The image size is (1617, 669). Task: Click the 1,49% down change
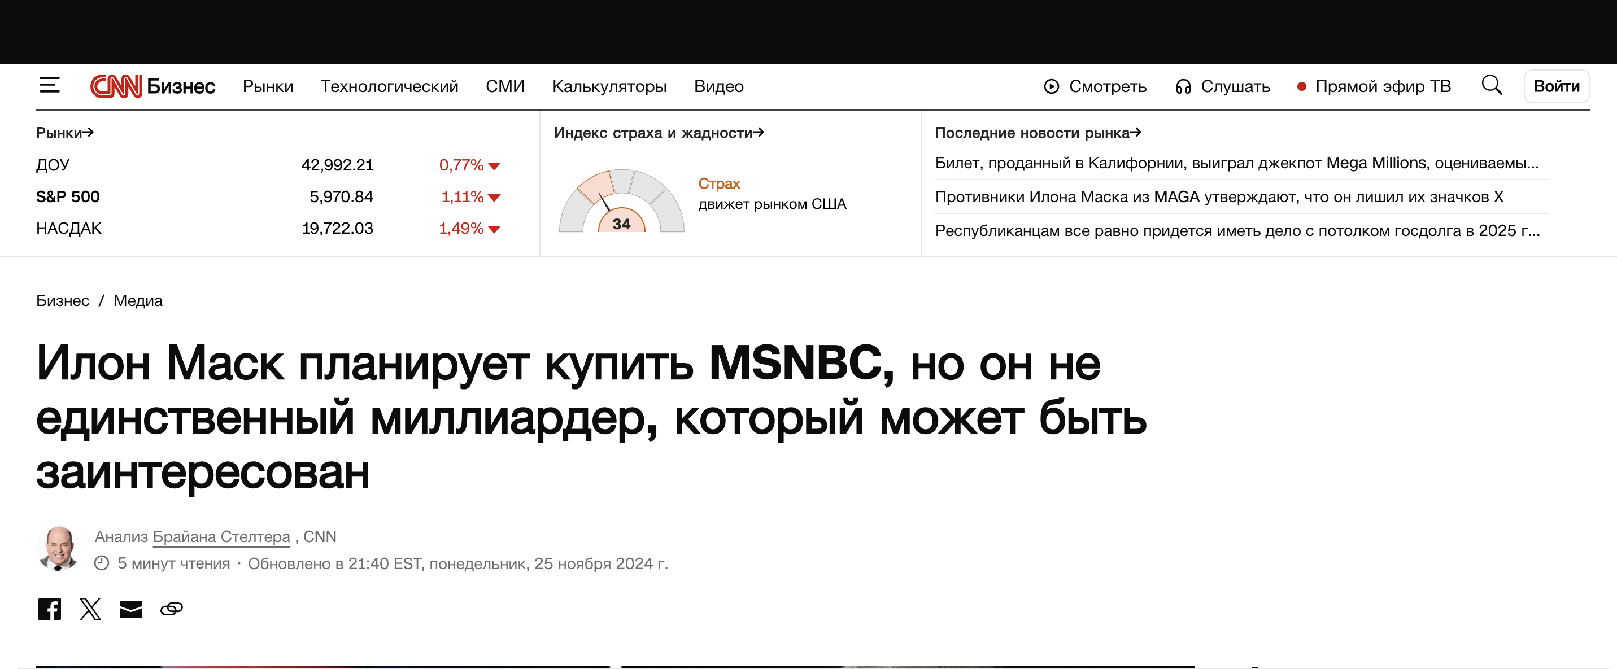469,229
